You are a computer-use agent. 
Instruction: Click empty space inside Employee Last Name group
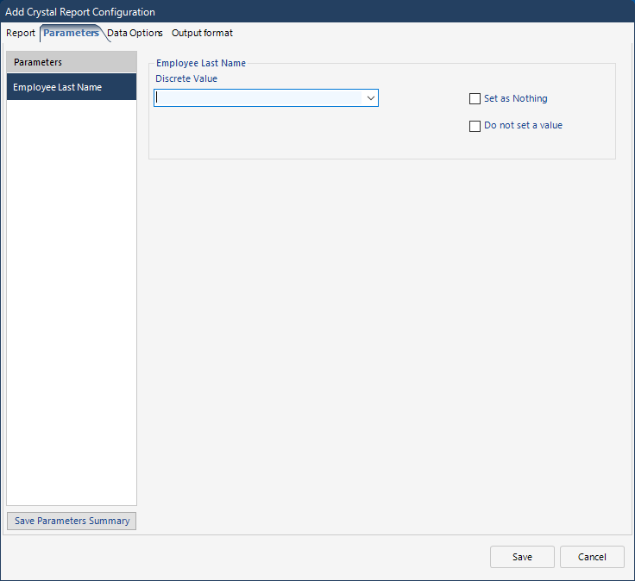coord(308,134)
